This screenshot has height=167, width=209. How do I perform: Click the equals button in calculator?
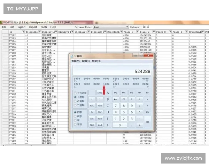(x=147, y=121)
